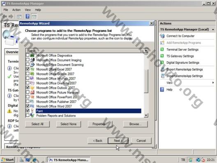Click Import RemoteApp Settings icon
The height and width of the screenshot is (163, 217).
click(x=162, y=76)
